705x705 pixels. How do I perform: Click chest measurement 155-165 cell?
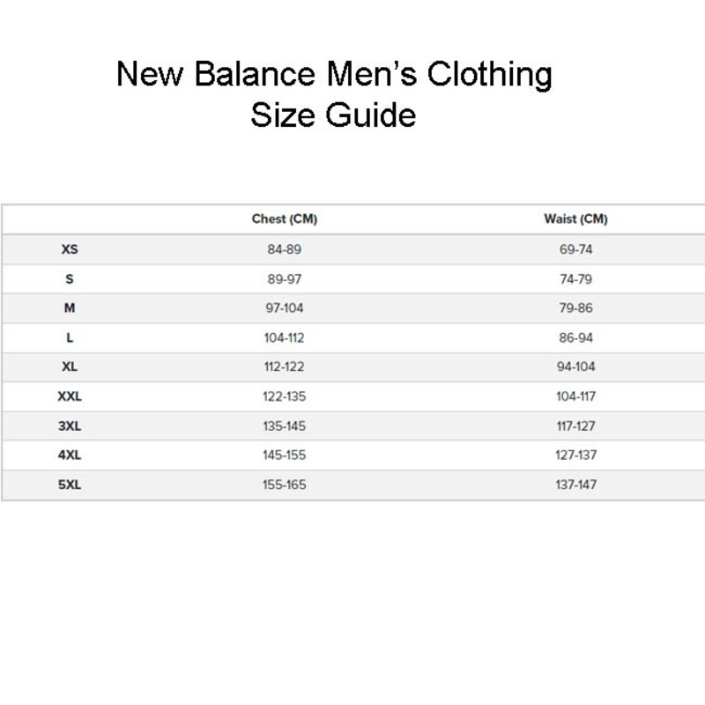point(284,485)
